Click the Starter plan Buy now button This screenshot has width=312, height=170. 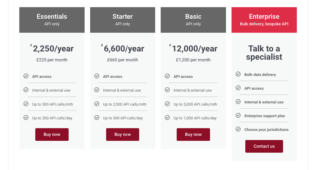point(123,135)
